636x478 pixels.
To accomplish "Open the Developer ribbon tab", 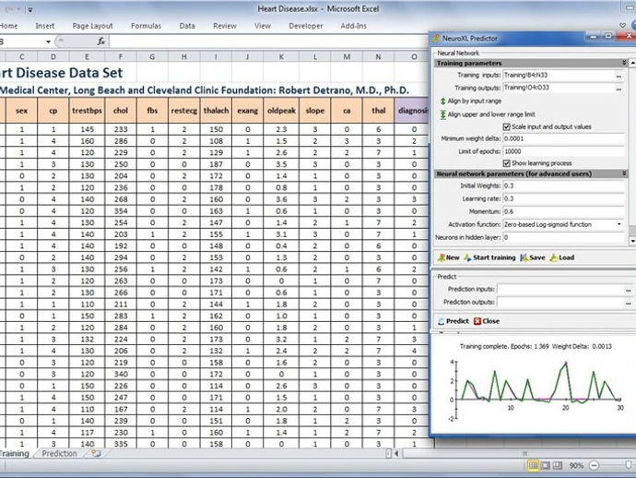I will point(306,26).
